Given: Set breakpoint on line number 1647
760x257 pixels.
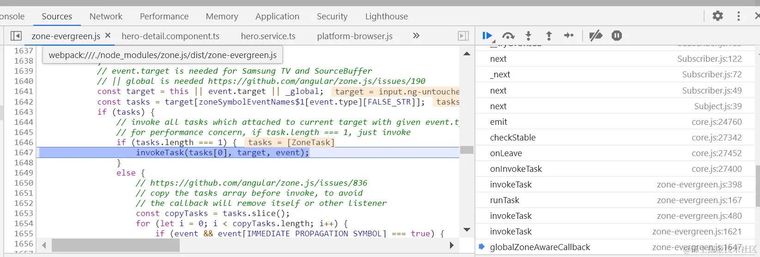Looking at the screenshot, I should coord(24,152).
